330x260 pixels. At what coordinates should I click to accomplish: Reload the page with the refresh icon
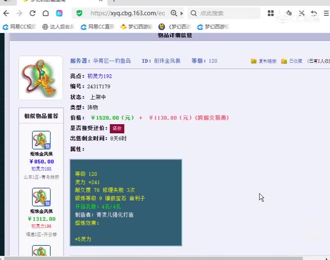point(33,13)
